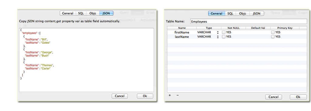Click the "Thomas" value in the JSON
311x111 pixels.
point(47,65)
